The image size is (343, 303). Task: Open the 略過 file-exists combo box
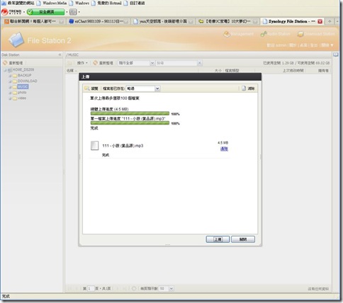click(x=143, y=88)
